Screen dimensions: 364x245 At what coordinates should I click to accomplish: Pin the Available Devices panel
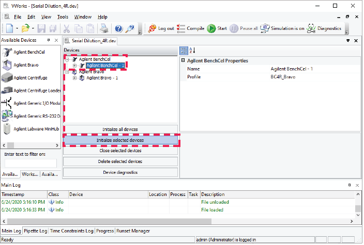pyautogui.click(x=49, y=40)
